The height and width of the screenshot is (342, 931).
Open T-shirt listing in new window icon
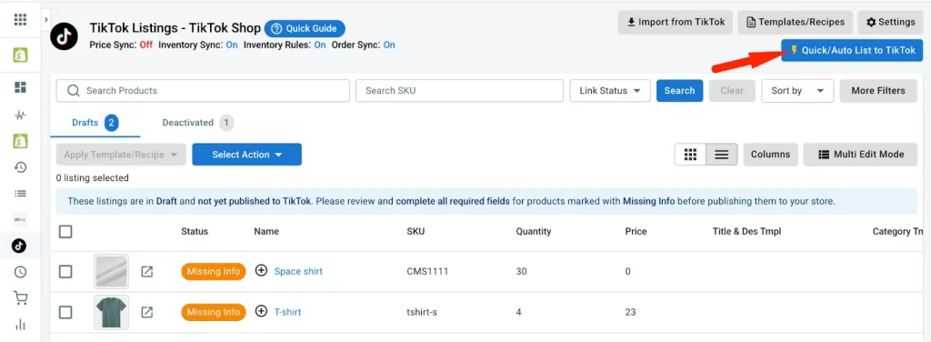(146, 312)
